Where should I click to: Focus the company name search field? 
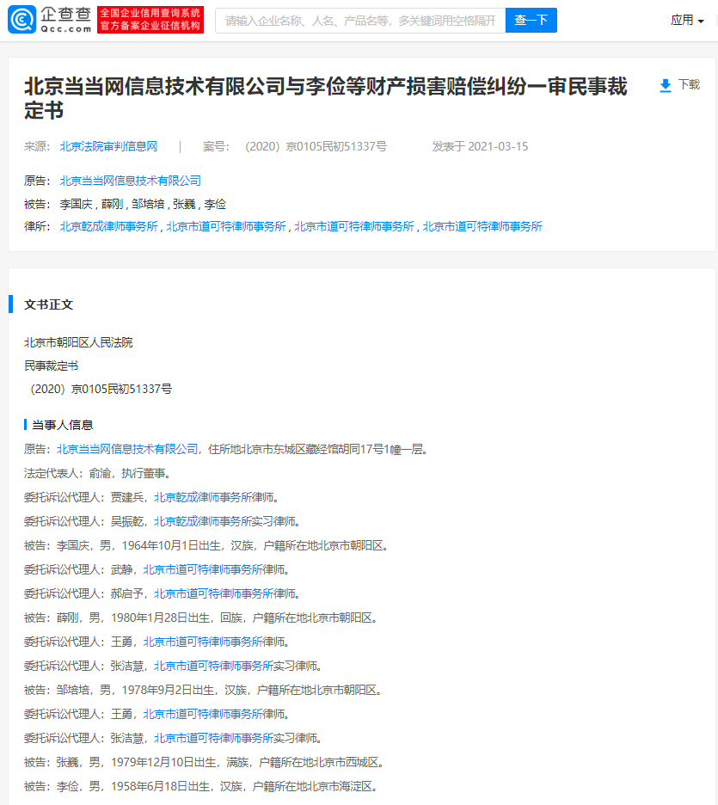coord(360,21)
